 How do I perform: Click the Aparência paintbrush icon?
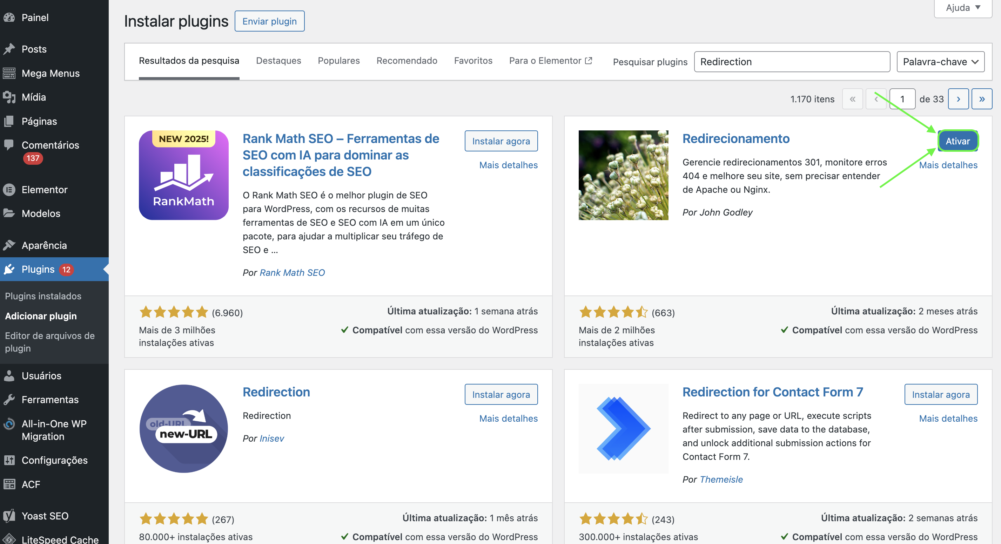(x=9, y=245)
